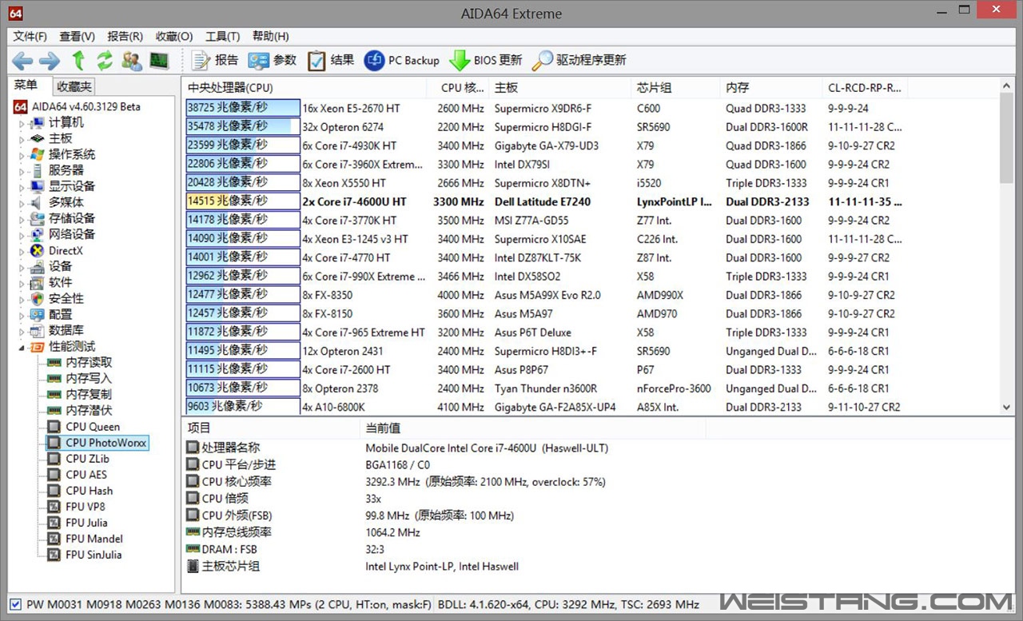Click the blue Forward arrow toolbar icon
This screenshot has height=621, width=1023.
50,60
